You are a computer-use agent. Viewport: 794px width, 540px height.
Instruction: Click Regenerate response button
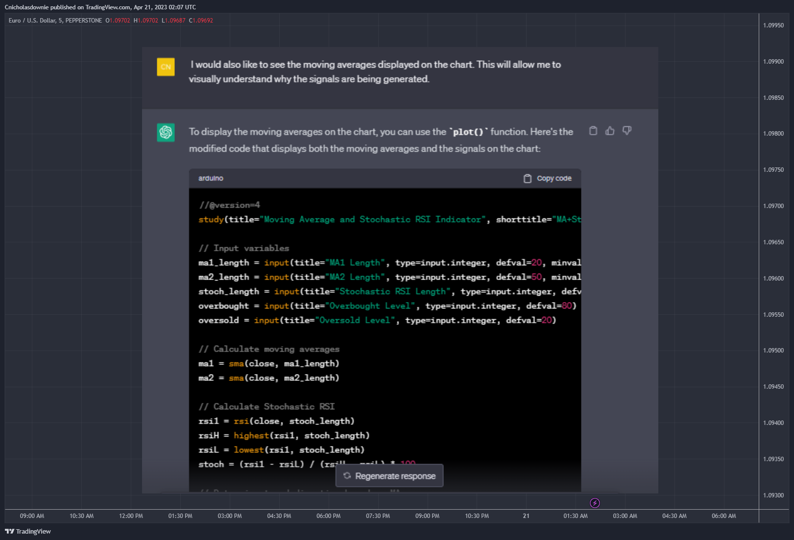(x=389, y=476)
